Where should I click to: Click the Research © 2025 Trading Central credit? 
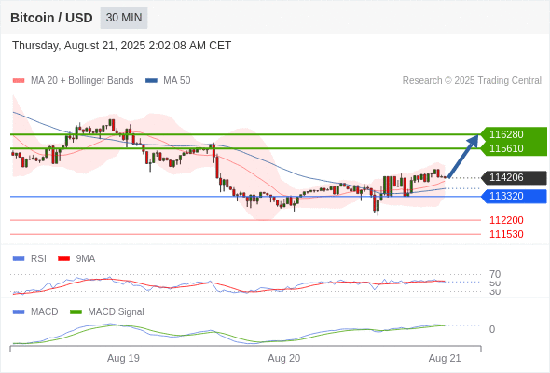[472, 81]
